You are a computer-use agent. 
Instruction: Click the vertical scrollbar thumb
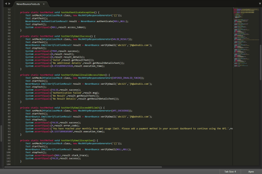tap(261, 62)
